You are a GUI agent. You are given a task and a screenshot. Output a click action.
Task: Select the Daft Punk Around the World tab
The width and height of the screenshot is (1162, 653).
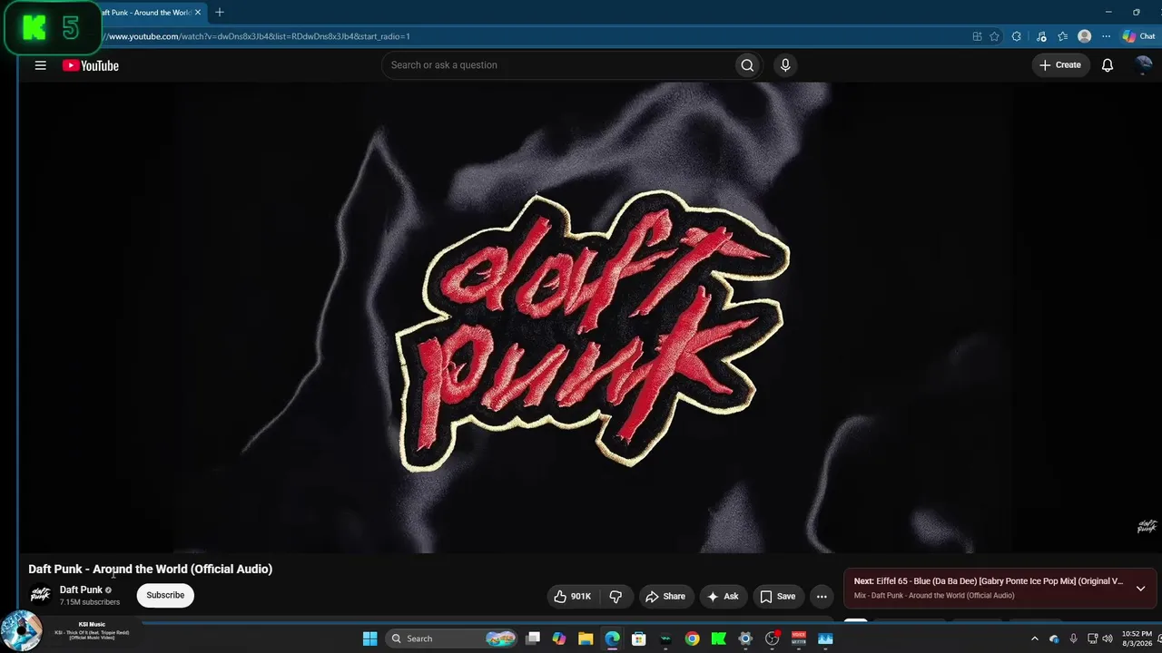pyautogui.click(x=143, y=13)
